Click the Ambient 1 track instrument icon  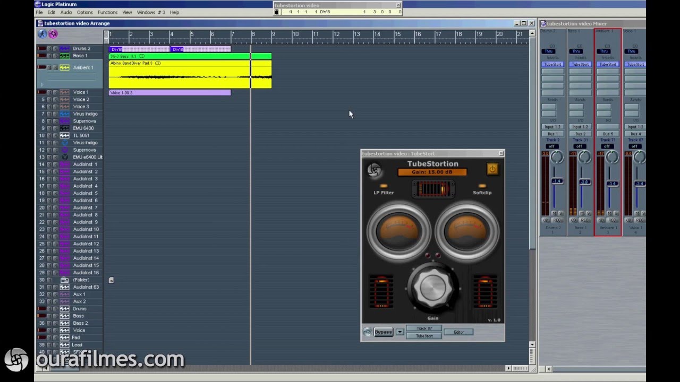tap(64, 67)
